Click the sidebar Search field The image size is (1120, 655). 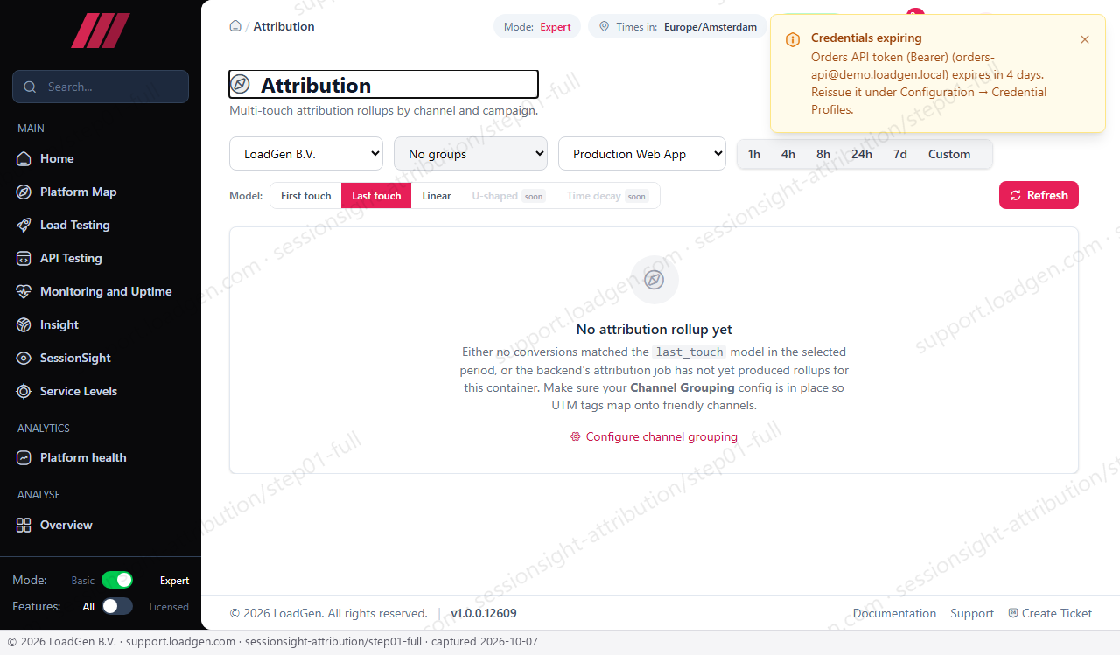point(101,87)
